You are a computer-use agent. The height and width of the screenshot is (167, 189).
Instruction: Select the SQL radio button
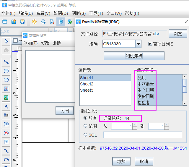point(86,135)
